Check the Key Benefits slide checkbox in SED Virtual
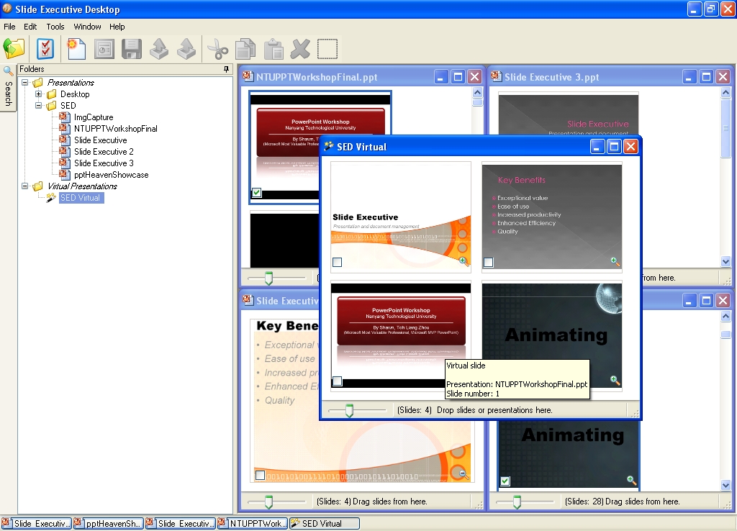Image resolution: width=737 pixels, height=531 pixels. (489, 262)
